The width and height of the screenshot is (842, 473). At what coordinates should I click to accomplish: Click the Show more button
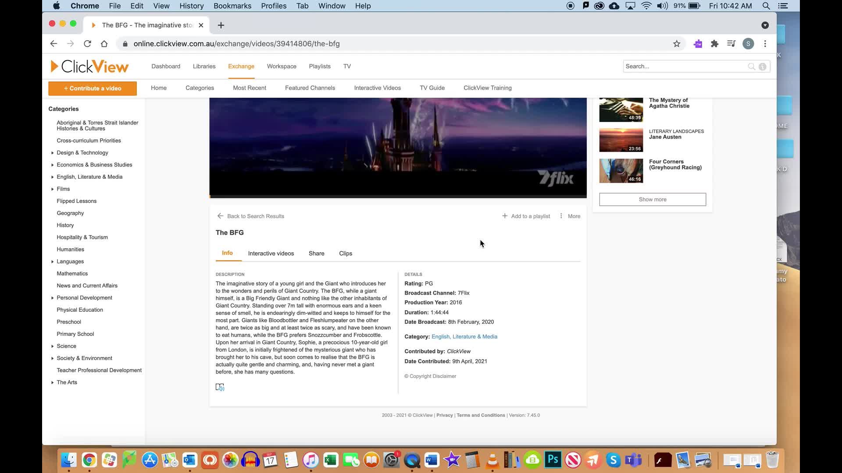coord(652,199)
